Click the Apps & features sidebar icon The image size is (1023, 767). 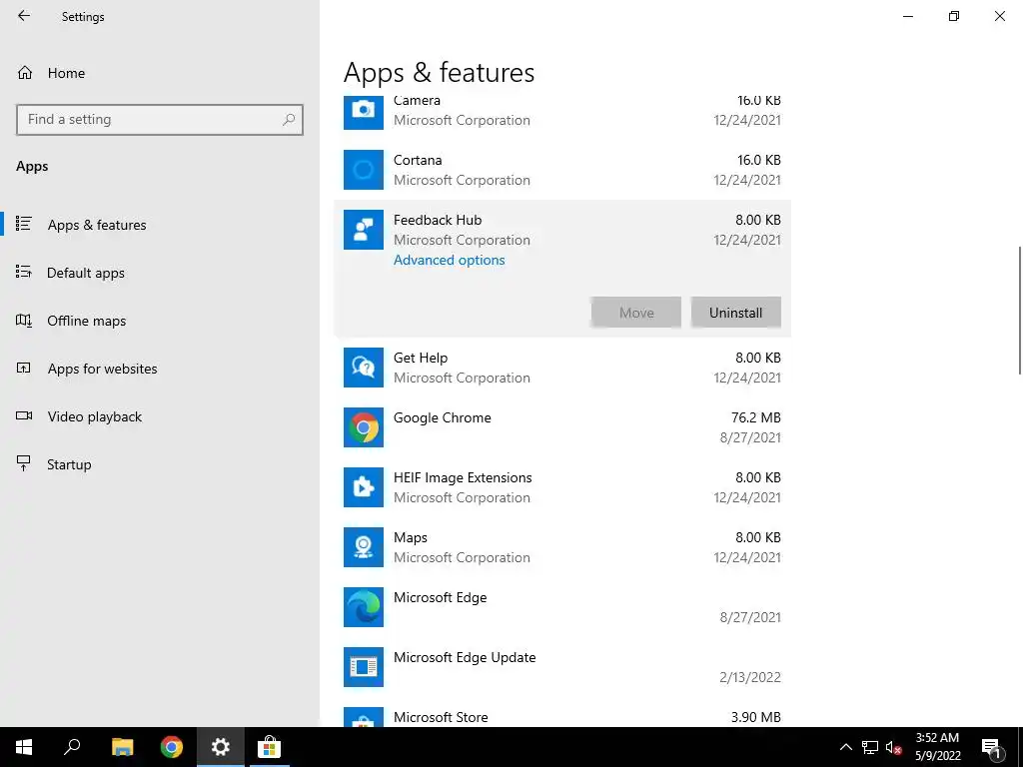point(24,225)
